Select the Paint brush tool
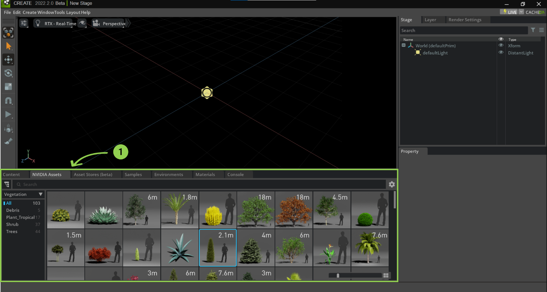 (8, 141)
